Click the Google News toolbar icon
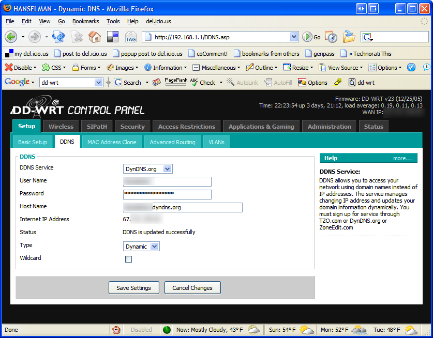 (157, 82)
